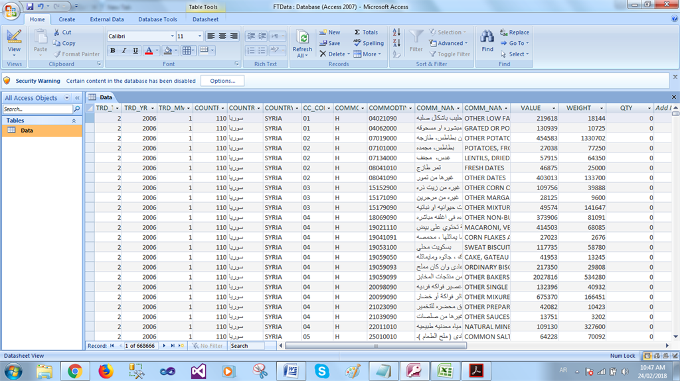
Task: Open the More records menu
Action: [367, 54]
